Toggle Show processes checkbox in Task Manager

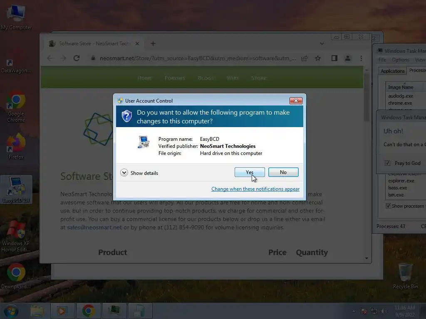(x=388, y=206)
